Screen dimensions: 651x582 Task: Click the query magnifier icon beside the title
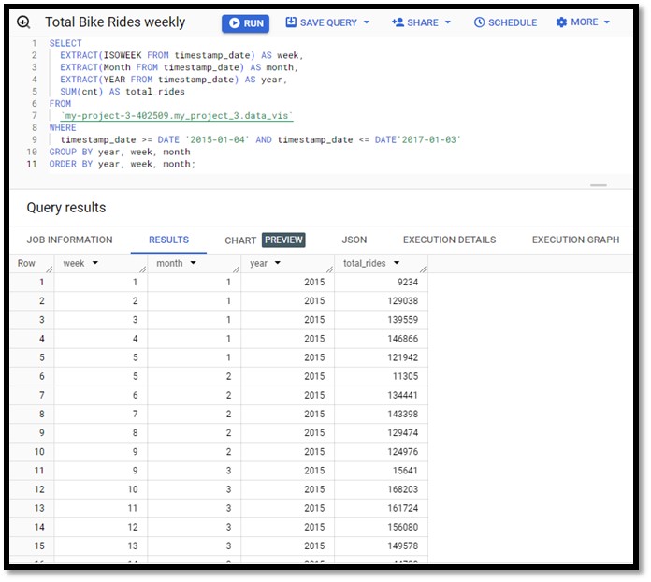tap(23, 22)
